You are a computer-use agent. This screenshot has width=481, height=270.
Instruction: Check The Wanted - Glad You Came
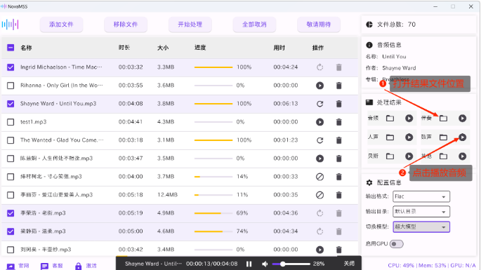tap(11, 140)
